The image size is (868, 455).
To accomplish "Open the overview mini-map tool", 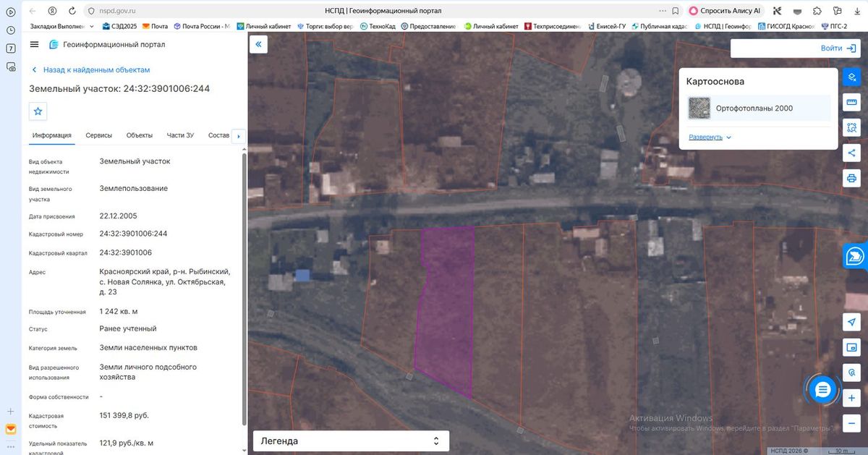I will tap(851, 348).
